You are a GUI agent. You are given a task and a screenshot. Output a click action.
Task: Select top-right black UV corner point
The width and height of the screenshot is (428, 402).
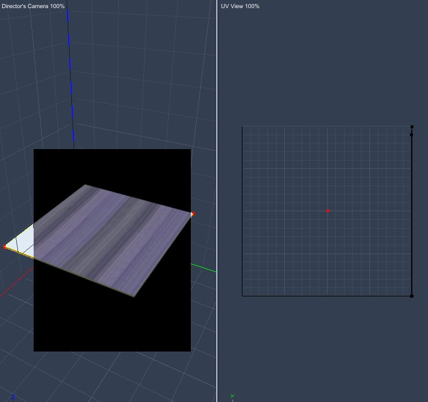point(412,126)
